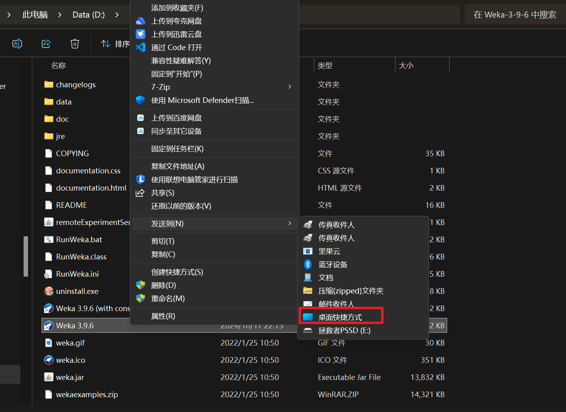The image size is (566, 412).
Task: Click the RunWeka.bat file icon
Action: [48, 239]
